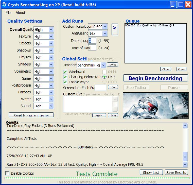Open the File menu

(x=8, y=13)
